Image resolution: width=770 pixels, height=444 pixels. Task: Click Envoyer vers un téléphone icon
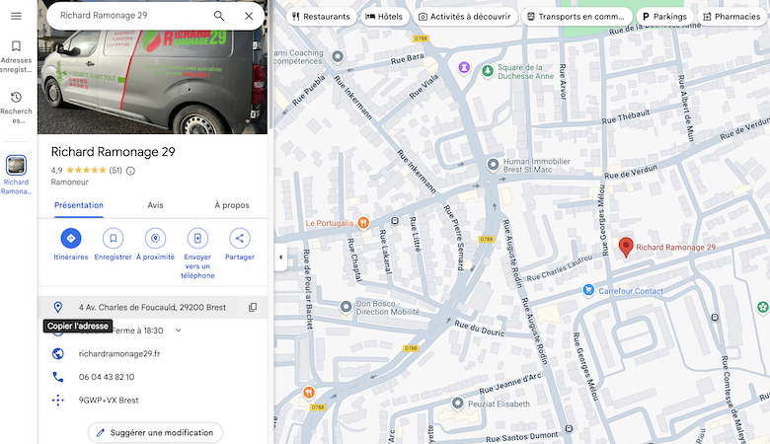pyautogui.click(x=197, y=238)
